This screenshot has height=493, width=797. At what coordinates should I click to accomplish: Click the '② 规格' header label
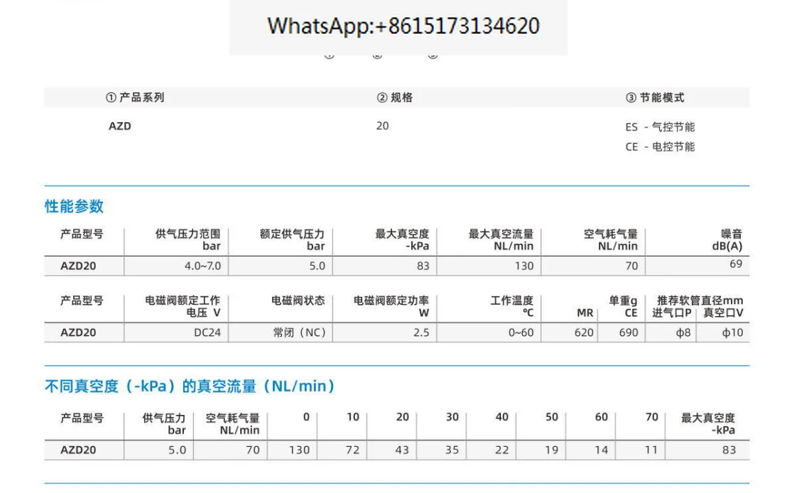394,97
